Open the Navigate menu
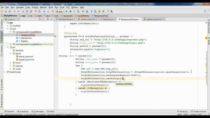The height and width of the screenshot is (118, 210). (20, 8)
